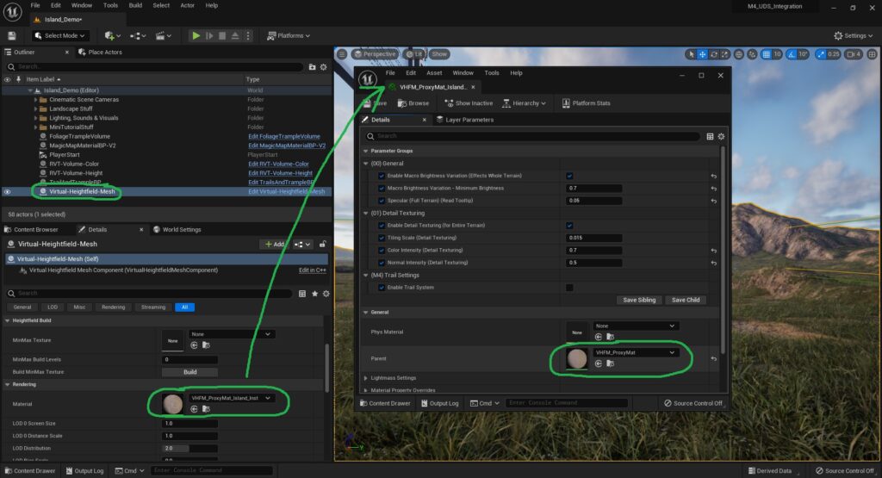Click the material thumbnail in Rendering section
The image size is (882, 478).
coord(172,404)
